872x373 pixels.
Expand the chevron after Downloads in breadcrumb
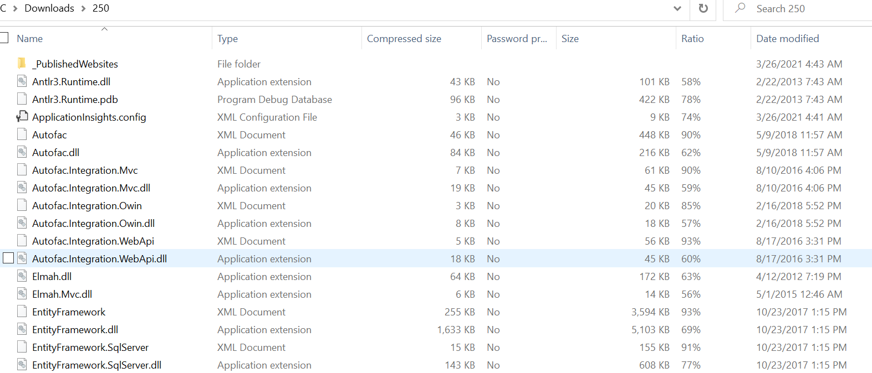83,8
